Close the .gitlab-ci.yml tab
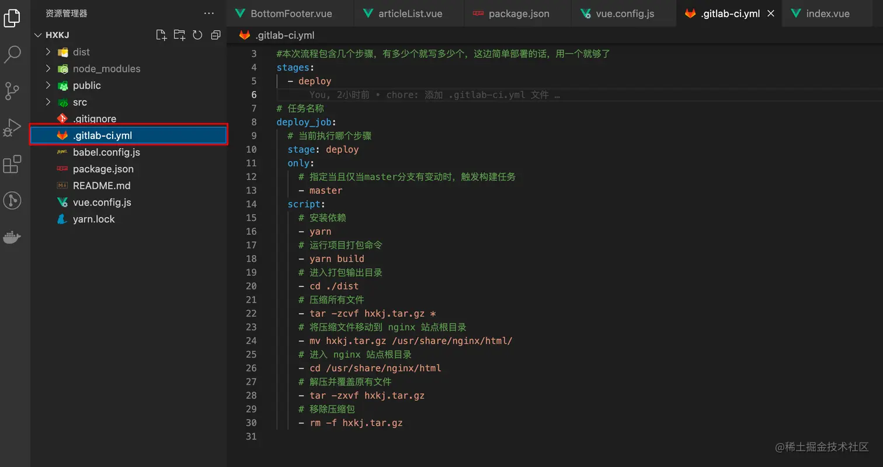This screenshot has width=883, height=467. point(771,13)
